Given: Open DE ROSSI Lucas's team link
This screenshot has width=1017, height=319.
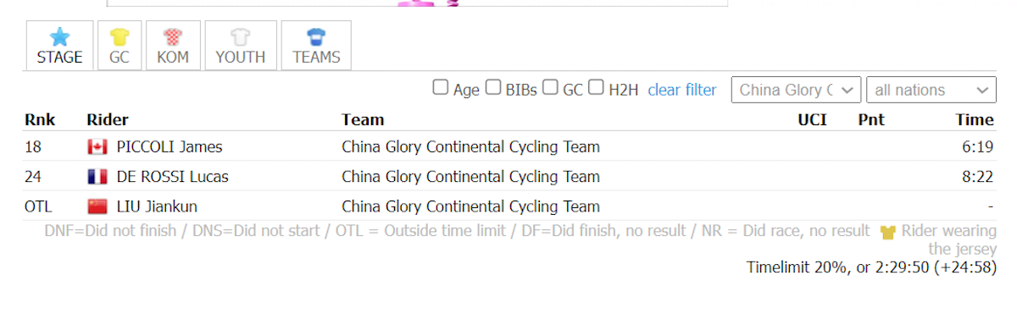Looking at the screenshot, I should click(x=470, y=177).
